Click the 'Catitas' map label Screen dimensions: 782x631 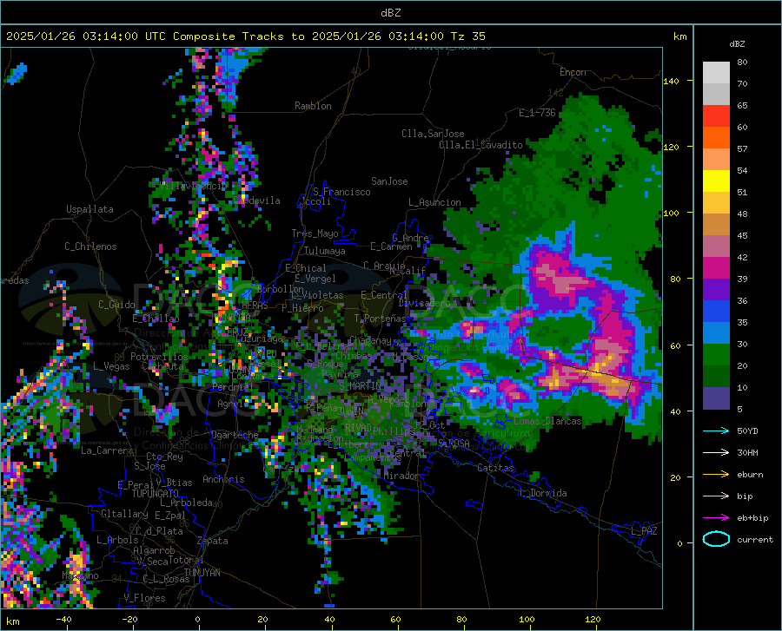(495, 468)
